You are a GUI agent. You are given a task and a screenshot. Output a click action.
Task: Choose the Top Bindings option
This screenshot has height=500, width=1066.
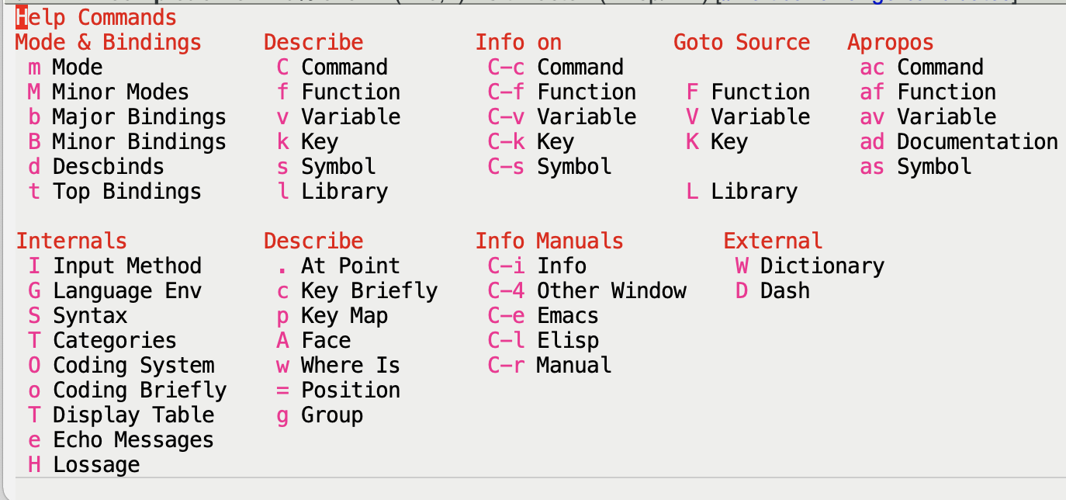(126, 192)
